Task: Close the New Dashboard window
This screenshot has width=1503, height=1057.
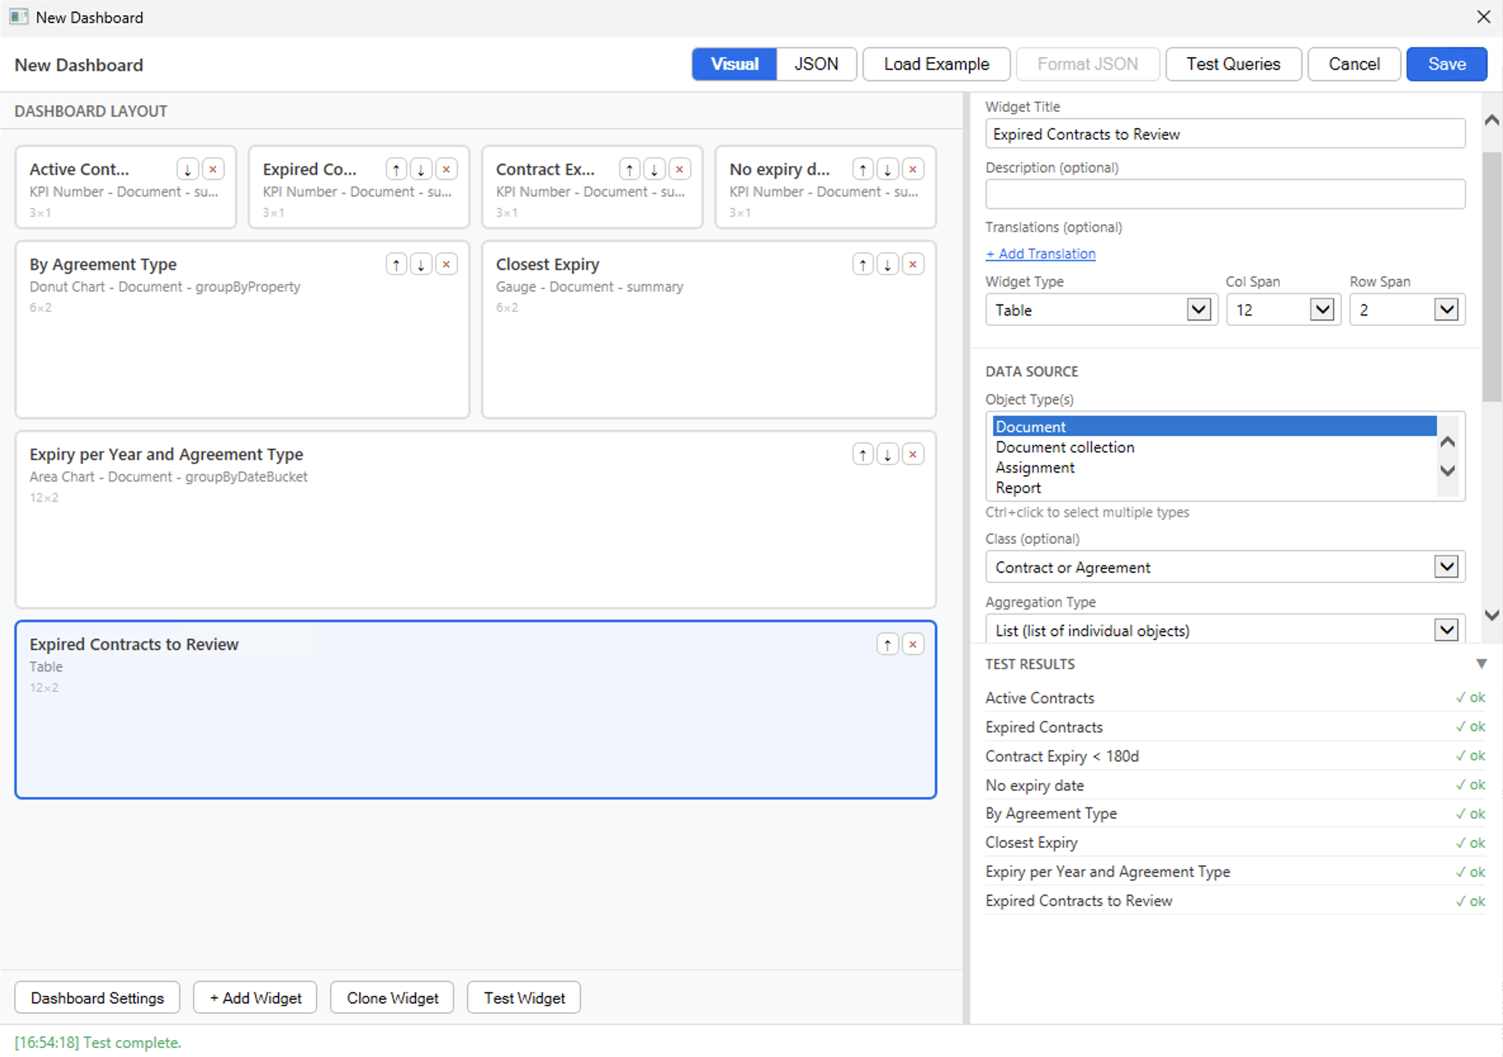Action: (1484, 17)
